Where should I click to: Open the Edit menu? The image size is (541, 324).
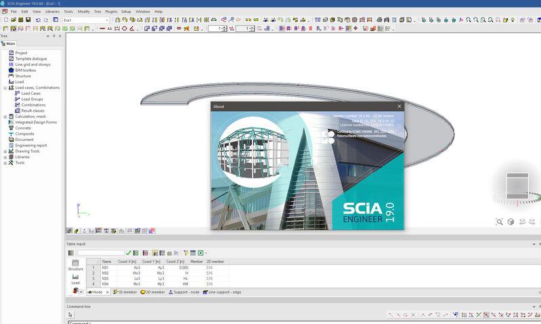(x=24, y=12)
